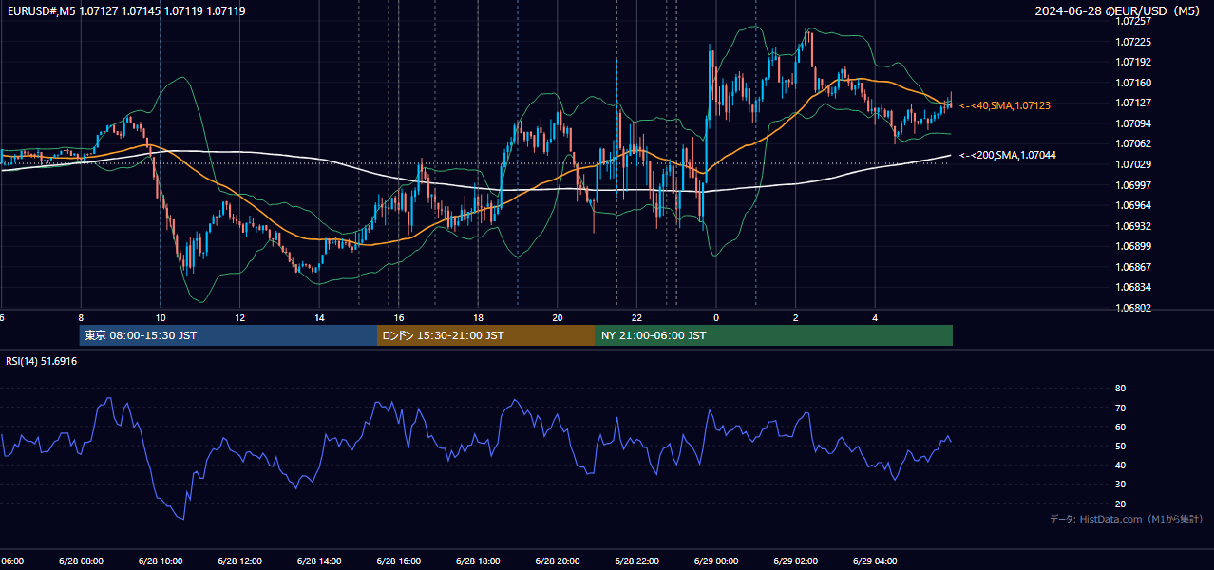Click price axis value 1.07029
Screen dimensions: 1214x570
1135,164
